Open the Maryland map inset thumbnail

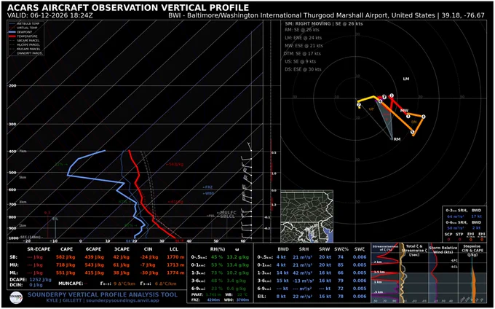307,216
